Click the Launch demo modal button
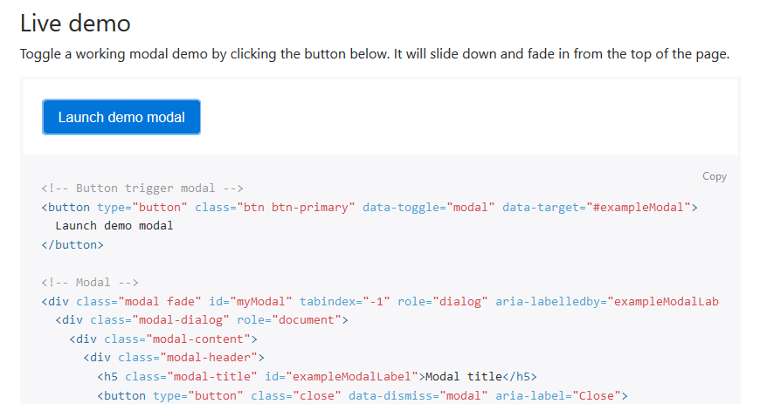Image resolution: width=760 pixels, height=404 pixels. coord(121,117)
